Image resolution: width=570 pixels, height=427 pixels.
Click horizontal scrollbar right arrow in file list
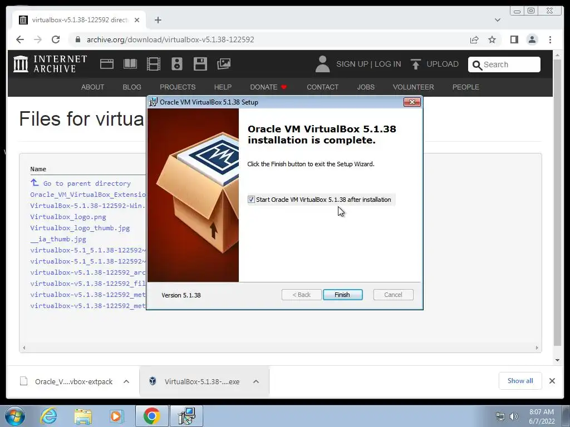click(x=537, y=348)
